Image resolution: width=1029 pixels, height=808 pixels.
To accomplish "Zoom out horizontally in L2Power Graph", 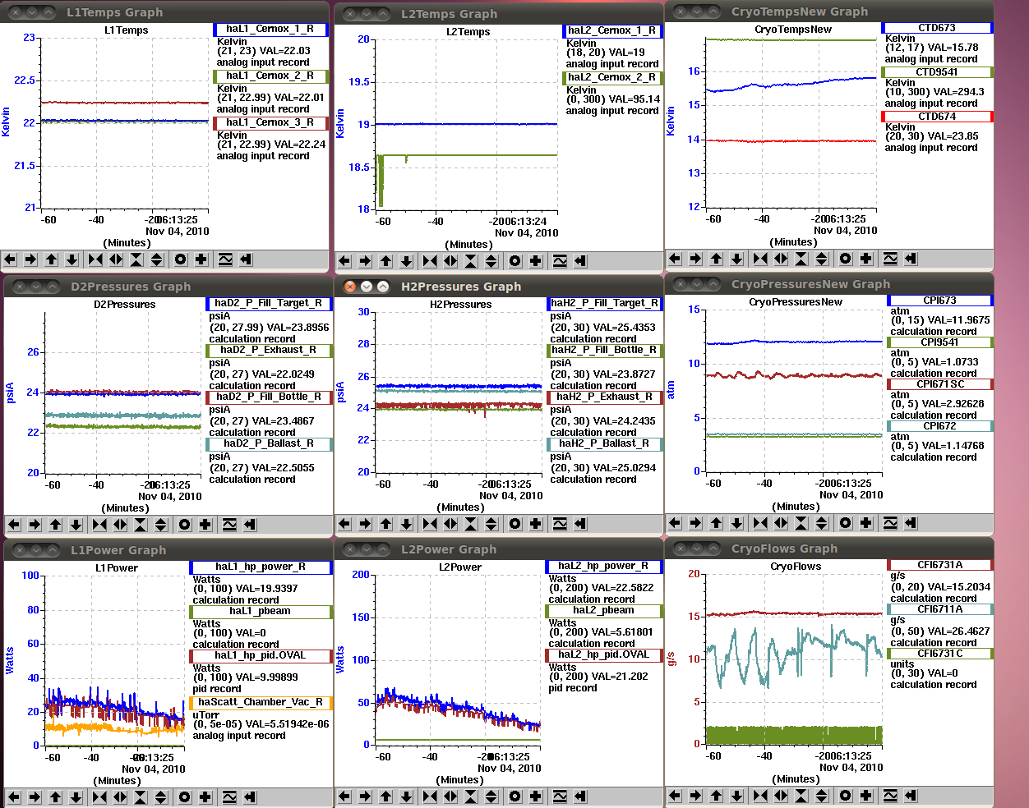I will pos(450,796).
